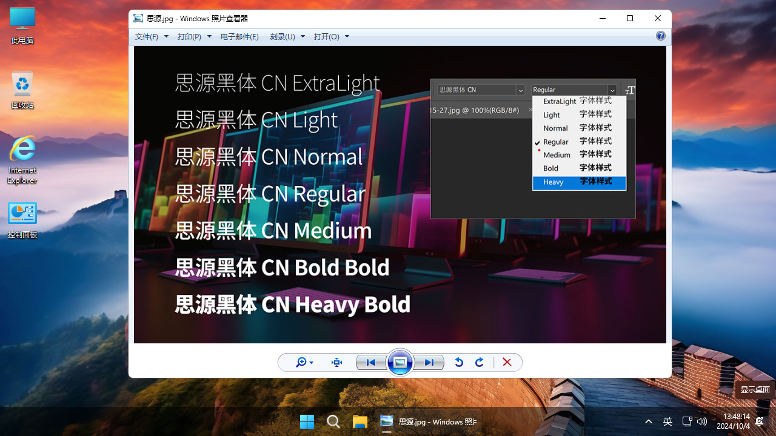Click the 电子邮件(E) menu item

pyautogui.click(x=239, y=36)
